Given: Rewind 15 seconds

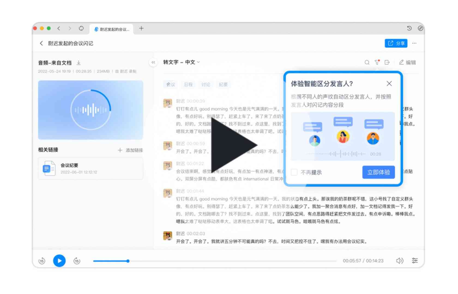Looking at the screenshot, I should pyautogui.click(x=42, y=261).
